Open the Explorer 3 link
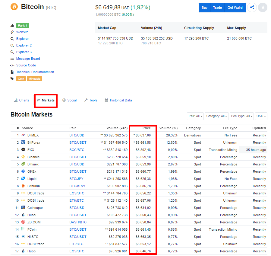 (24, 52)
